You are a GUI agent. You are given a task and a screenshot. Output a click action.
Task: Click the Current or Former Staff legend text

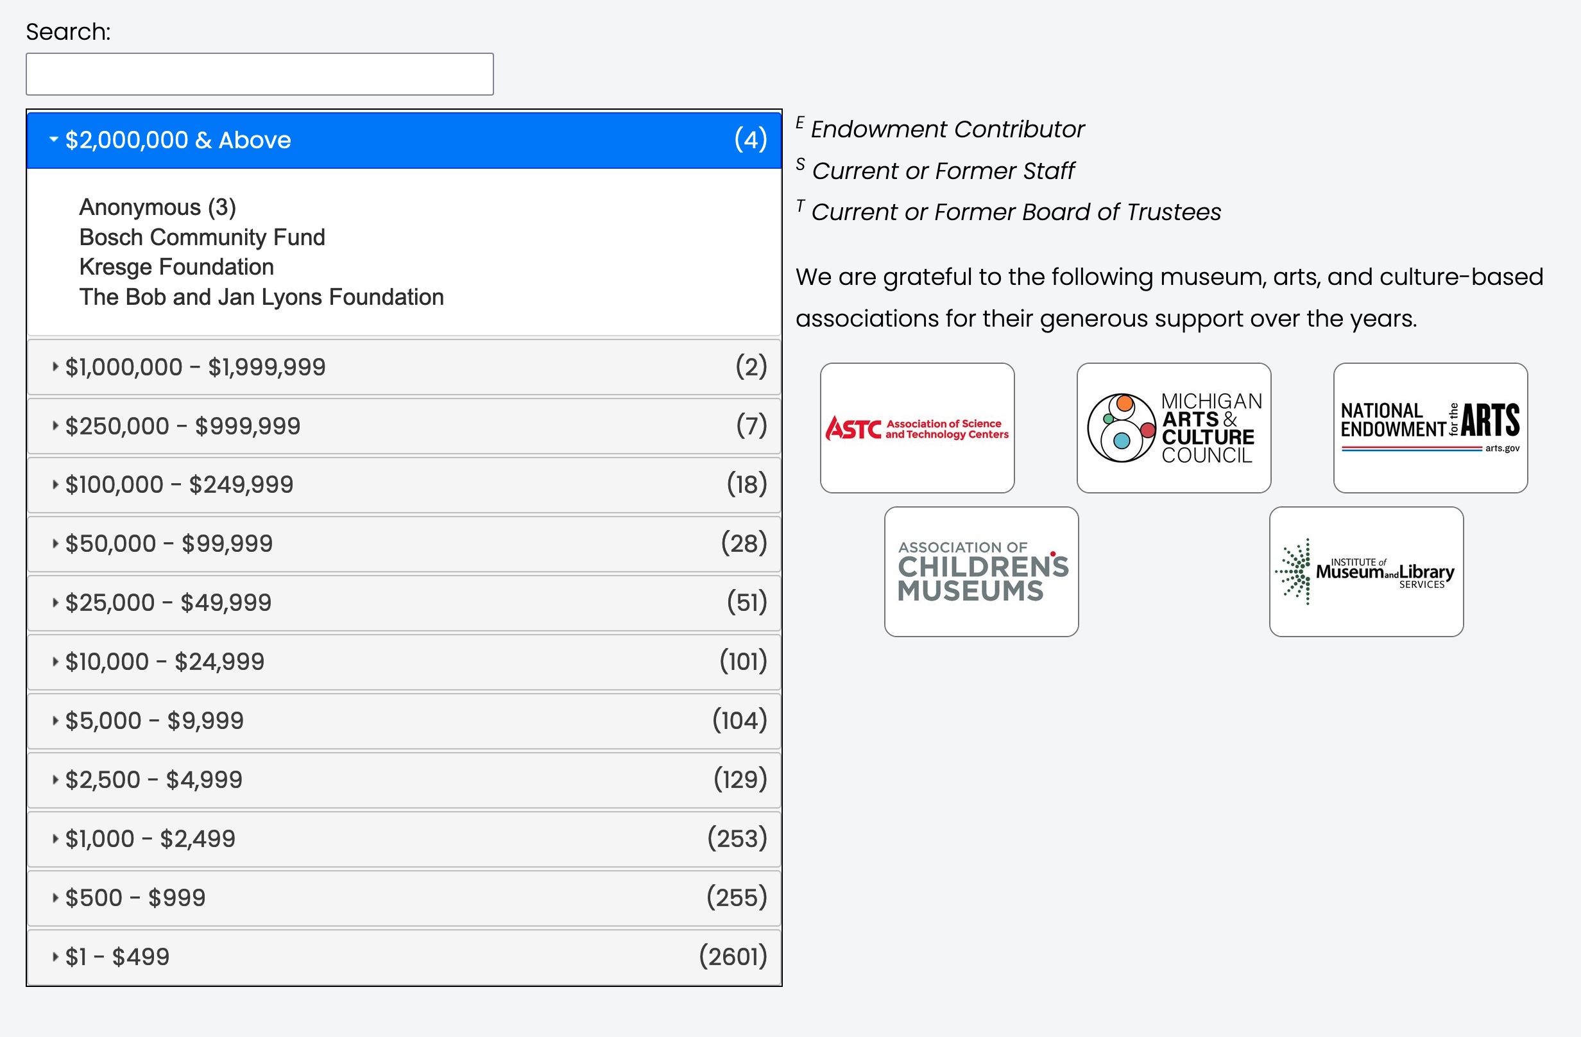pos(943,171)
